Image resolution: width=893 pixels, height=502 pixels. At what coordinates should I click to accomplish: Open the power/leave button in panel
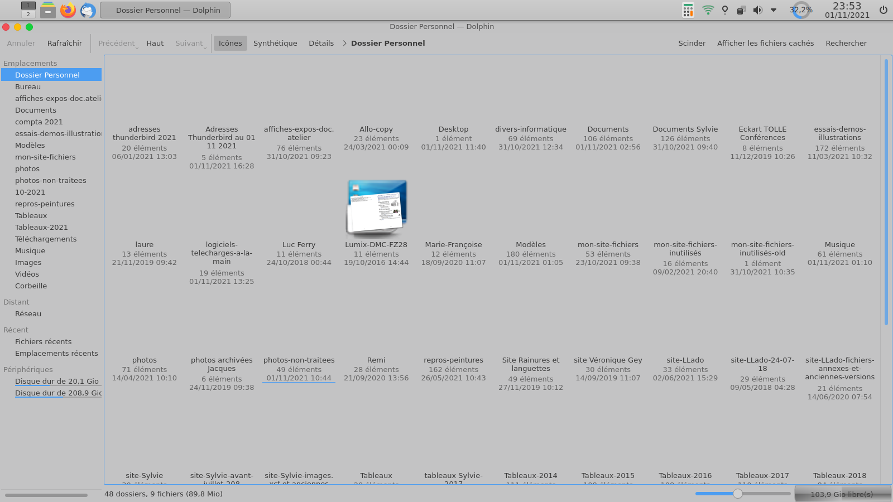[x=884, y=10]
